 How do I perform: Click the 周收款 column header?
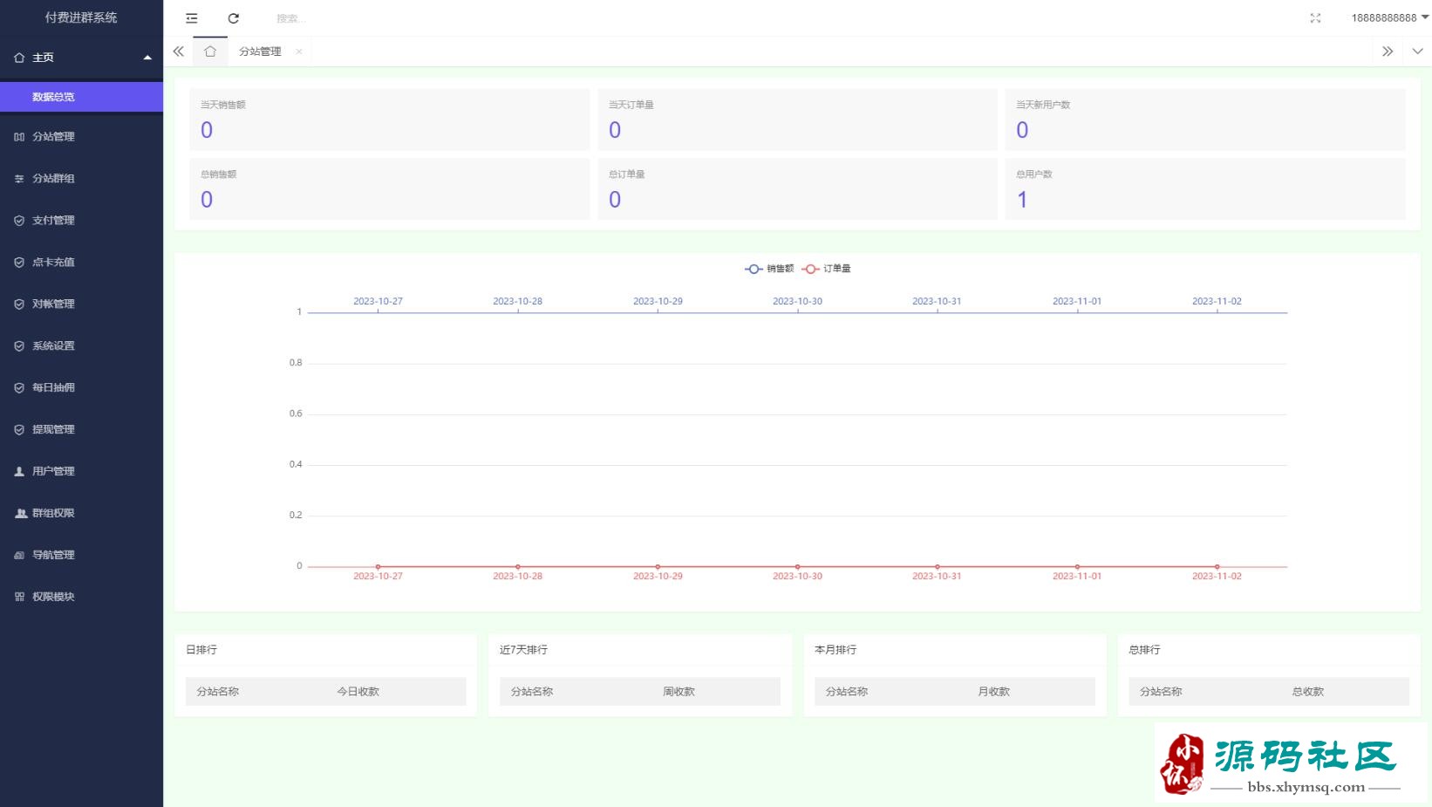click(x=678, y=692)
